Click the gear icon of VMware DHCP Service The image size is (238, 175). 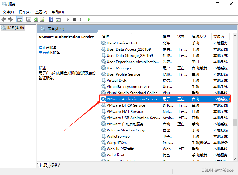(103, 105)
